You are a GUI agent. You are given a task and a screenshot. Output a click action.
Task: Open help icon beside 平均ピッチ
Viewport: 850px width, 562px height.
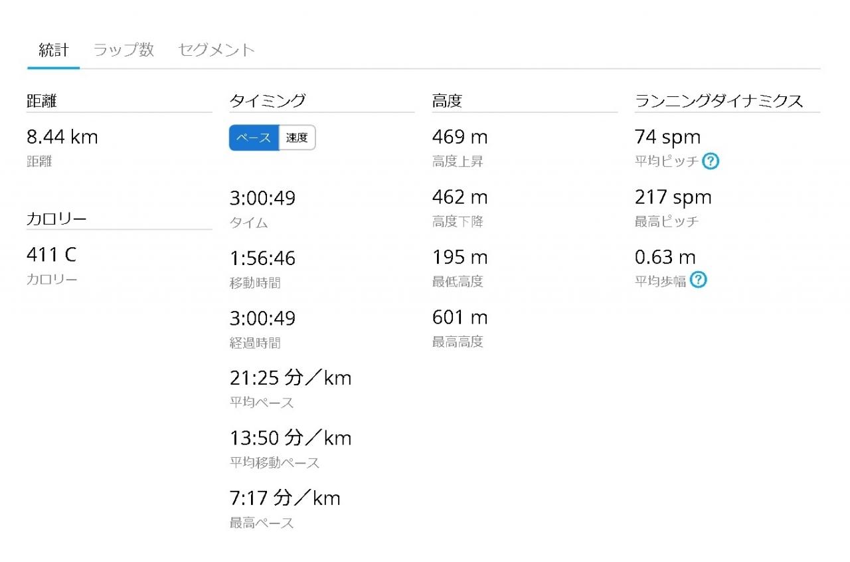[711, 161]
